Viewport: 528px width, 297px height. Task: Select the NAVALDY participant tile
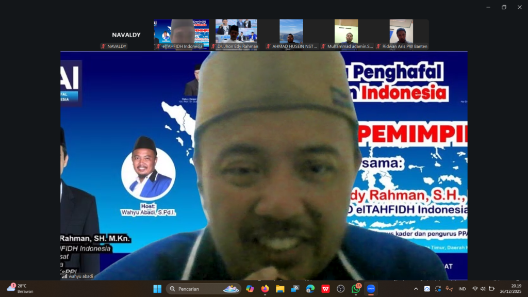point(126,35)
